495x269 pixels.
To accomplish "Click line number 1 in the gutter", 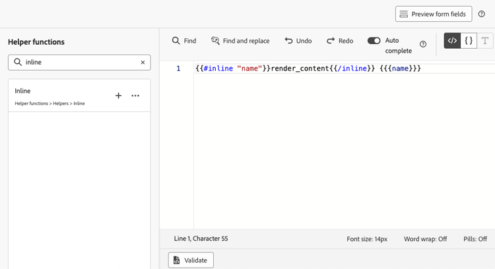I will [x=178, y=69].
